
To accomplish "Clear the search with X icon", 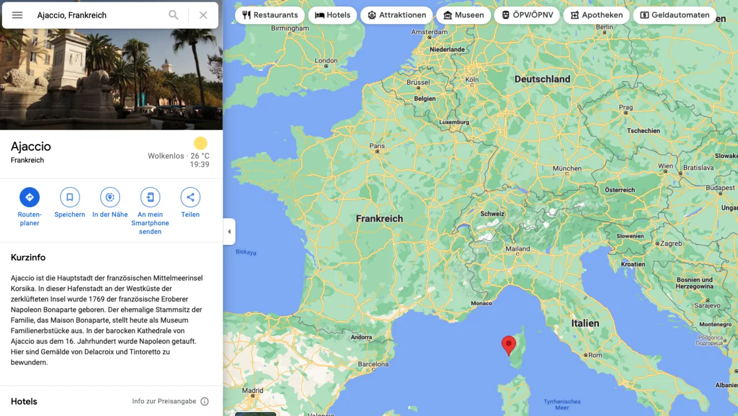I will pos(203,15).
